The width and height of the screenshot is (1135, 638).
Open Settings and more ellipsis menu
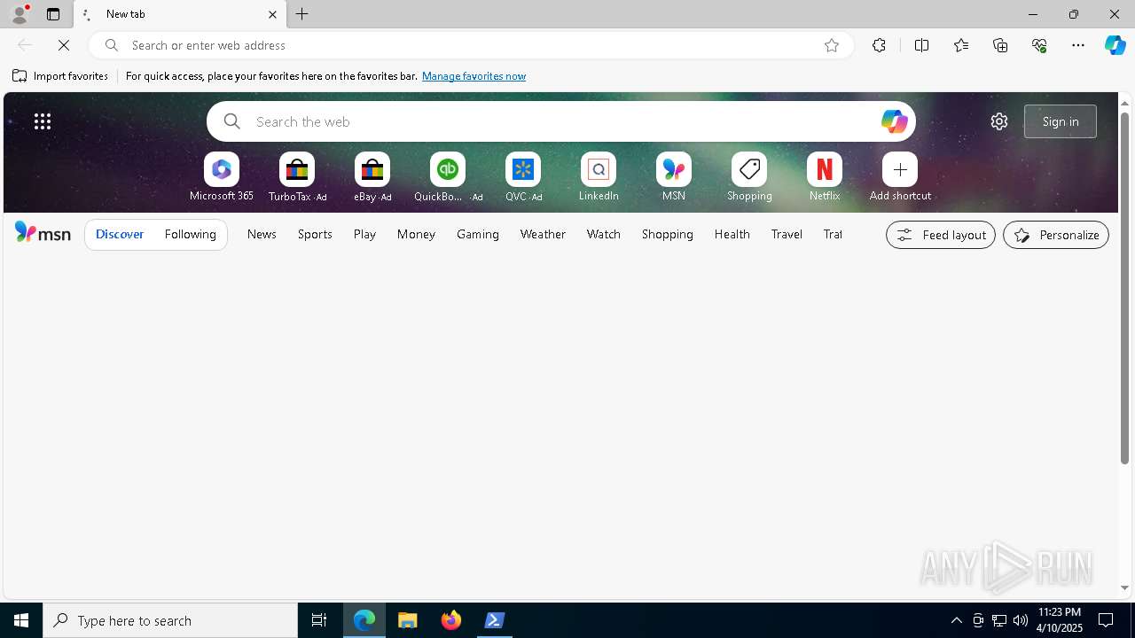click(1078, 45)
